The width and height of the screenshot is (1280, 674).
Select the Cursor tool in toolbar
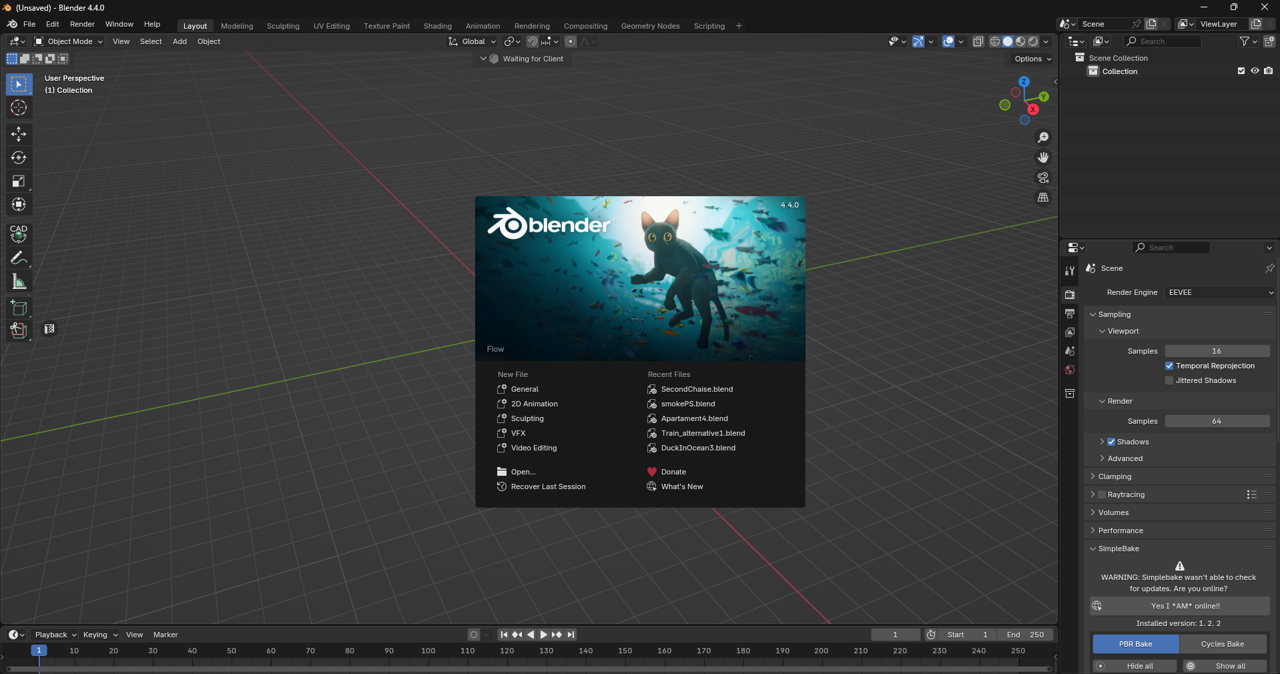coord(19,107)
